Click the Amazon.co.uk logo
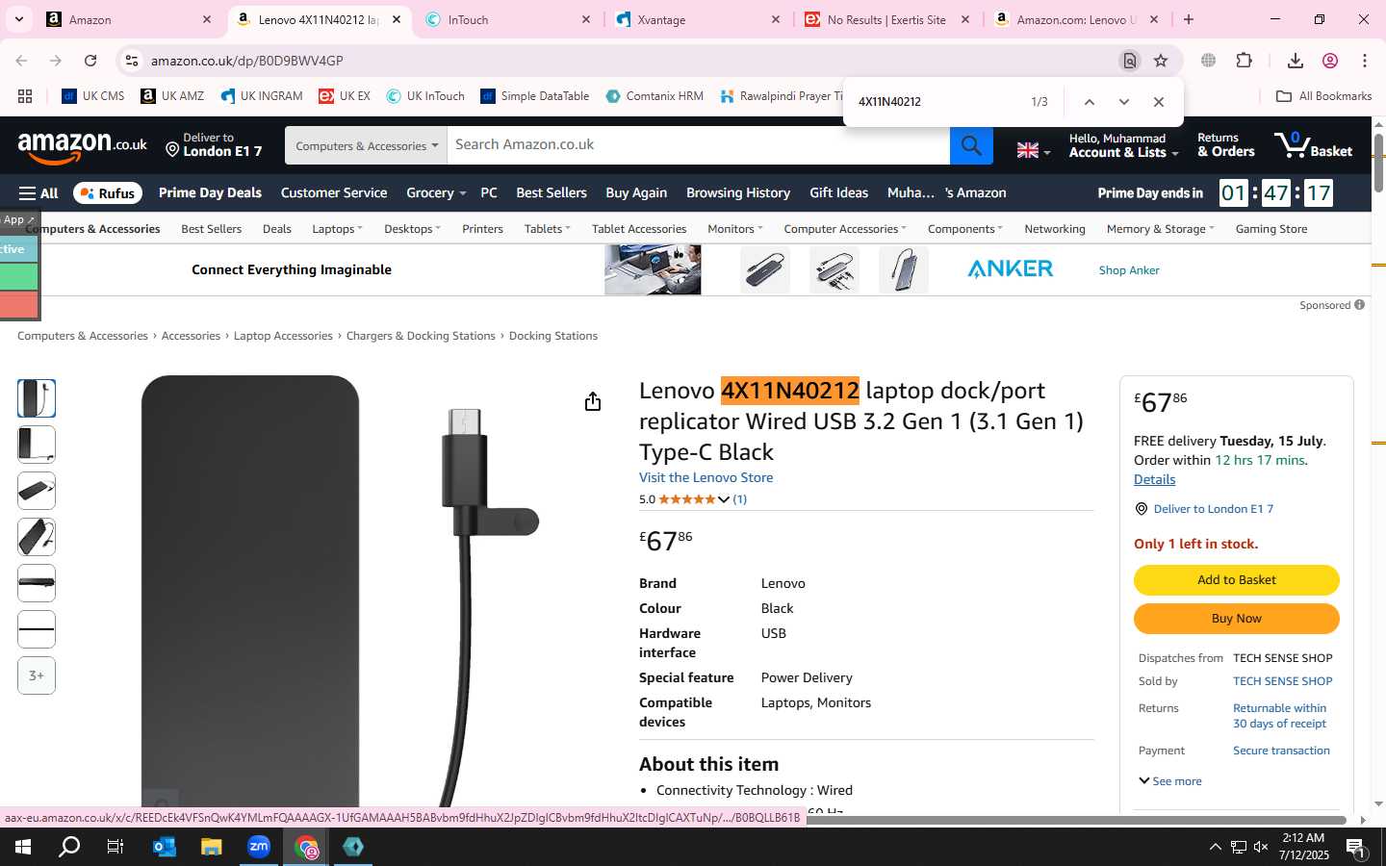Viewport: 1386px width, 866px height. pos(83,146)
